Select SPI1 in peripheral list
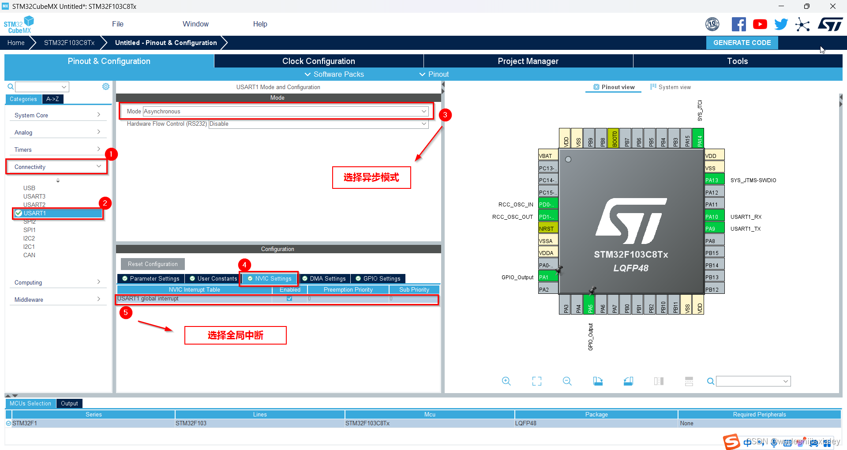847x450 pixels. point(30,230)
